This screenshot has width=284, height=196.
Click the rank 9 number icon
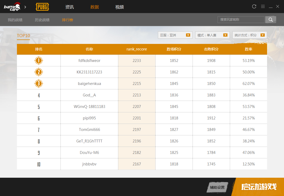39,153
